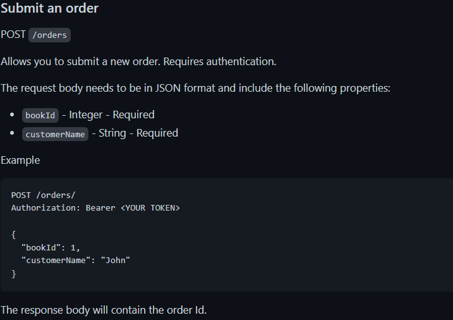Click the "John" value in the JSON example
Viewport: 453px width, 320px height.
point(115,260)
